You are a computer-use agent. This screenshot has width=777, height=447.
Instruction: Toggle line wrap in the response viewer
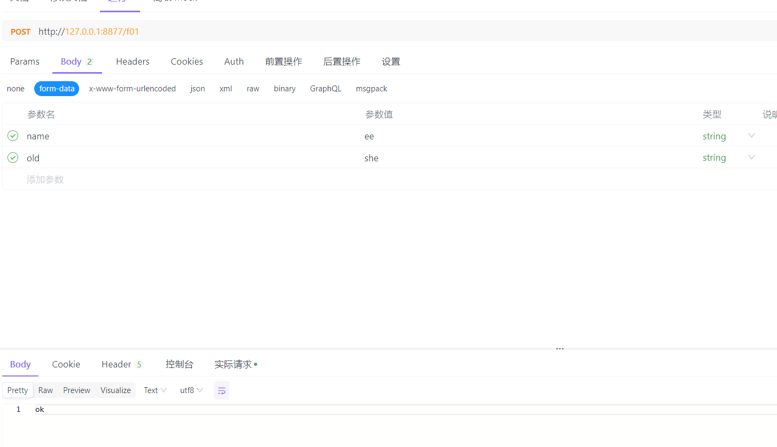click(x=221, y=390)
